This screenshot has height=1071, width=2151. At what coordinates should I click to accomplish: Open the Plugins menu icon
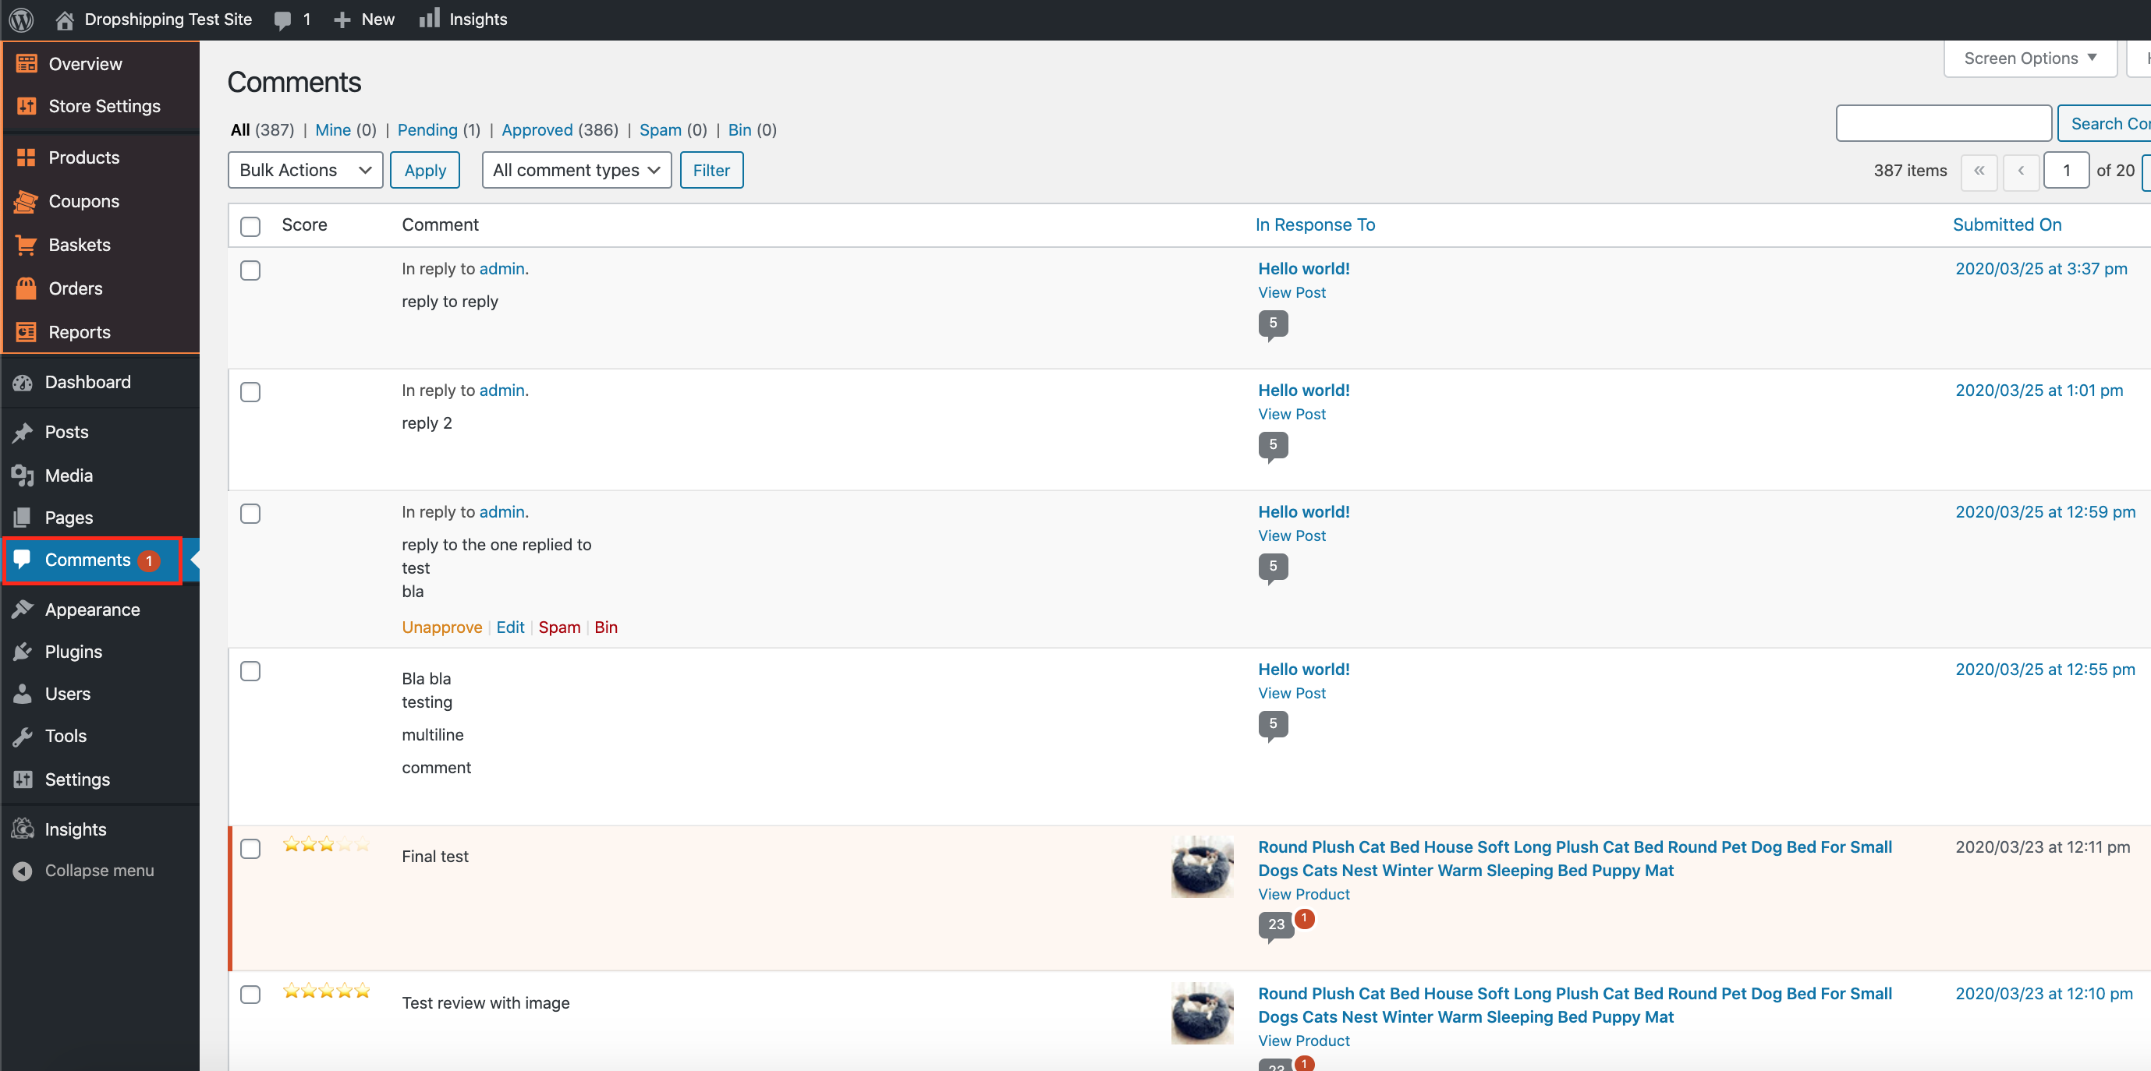[23, 651]
